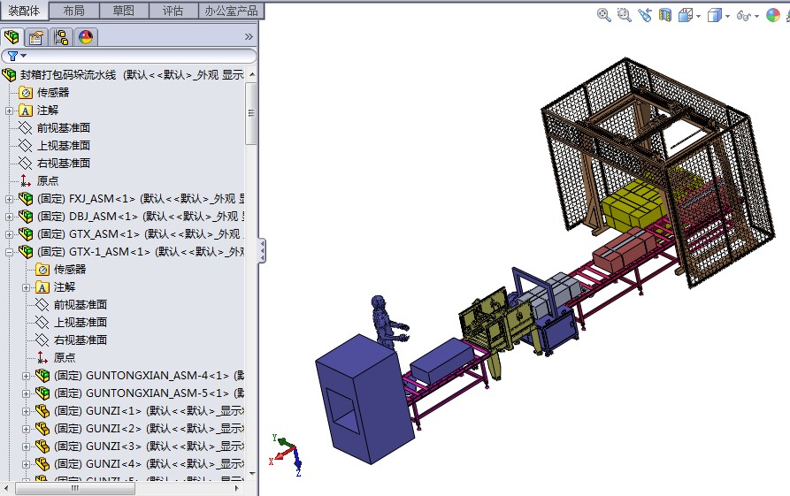Select 传感器 folder under GTX-1_ASM
The width and height of the screenshot is (790, 496).
[70, 270]
